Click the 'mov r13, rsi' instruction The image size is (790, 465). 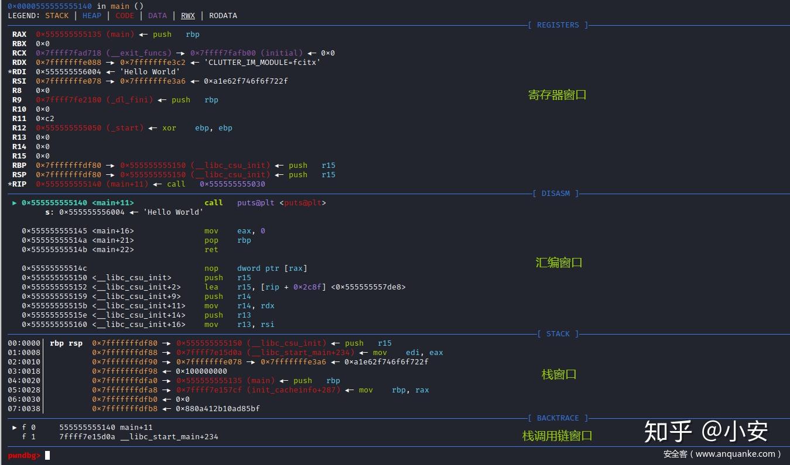240,324
